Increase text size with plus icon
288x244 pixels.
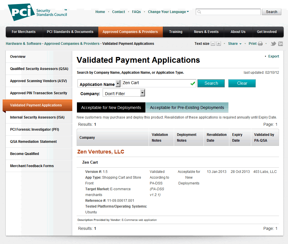coord(219,44)
